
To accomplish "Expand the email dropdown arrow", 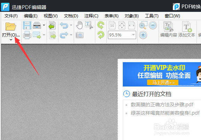I will point(44,35).
